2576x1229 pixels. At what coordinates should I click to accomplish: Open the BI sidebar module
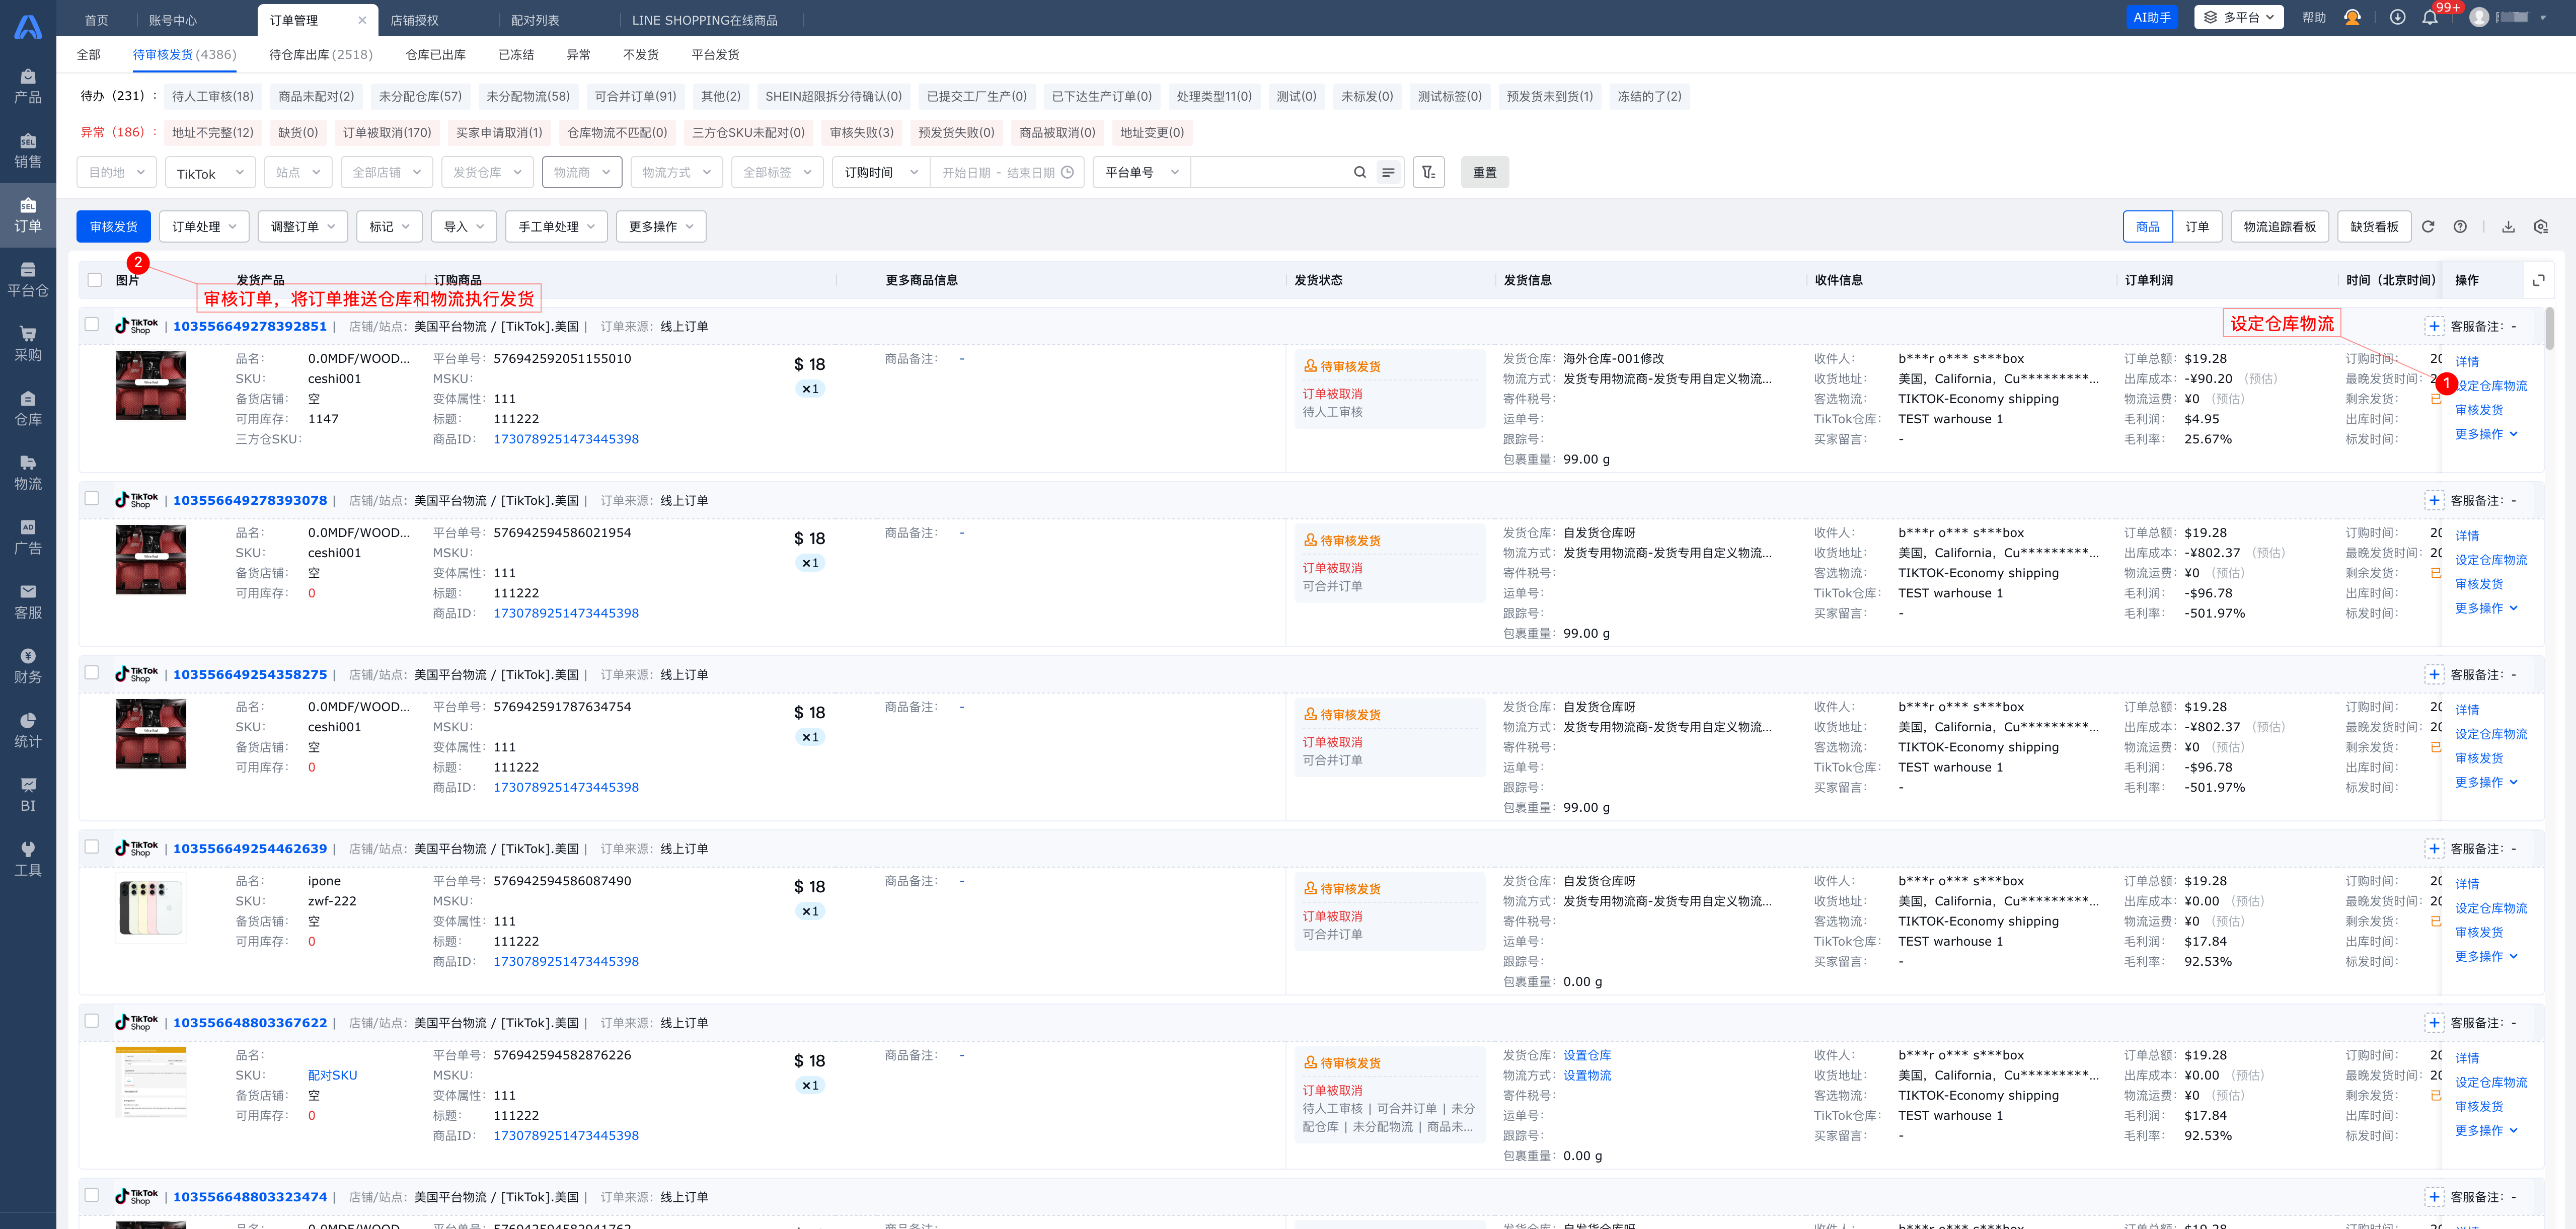tap(28, 795)
